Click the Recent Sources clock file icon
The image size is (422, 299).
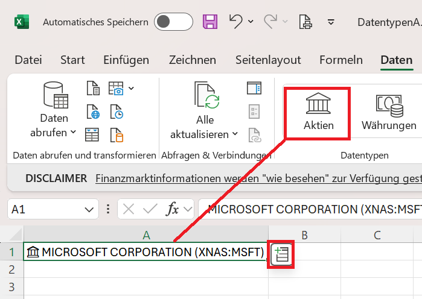click(117, 112)
